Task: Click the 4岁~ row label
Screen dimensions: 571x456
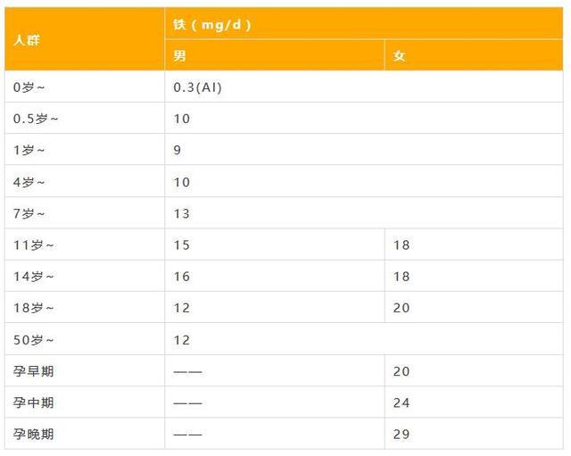Action: click(x=29, y=182)
